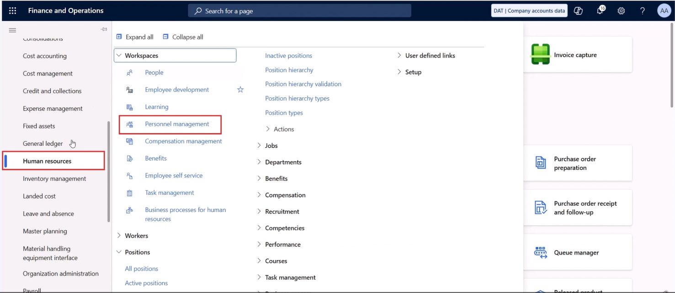Click the Employee development workspace icon

[129, 90]
